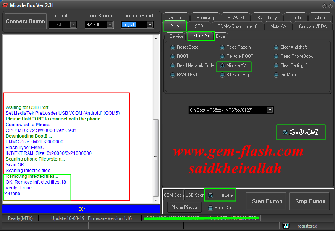Click the 'registered' status text
The width and height of the screenshot is (335, 231).
[x=307, y=226]
